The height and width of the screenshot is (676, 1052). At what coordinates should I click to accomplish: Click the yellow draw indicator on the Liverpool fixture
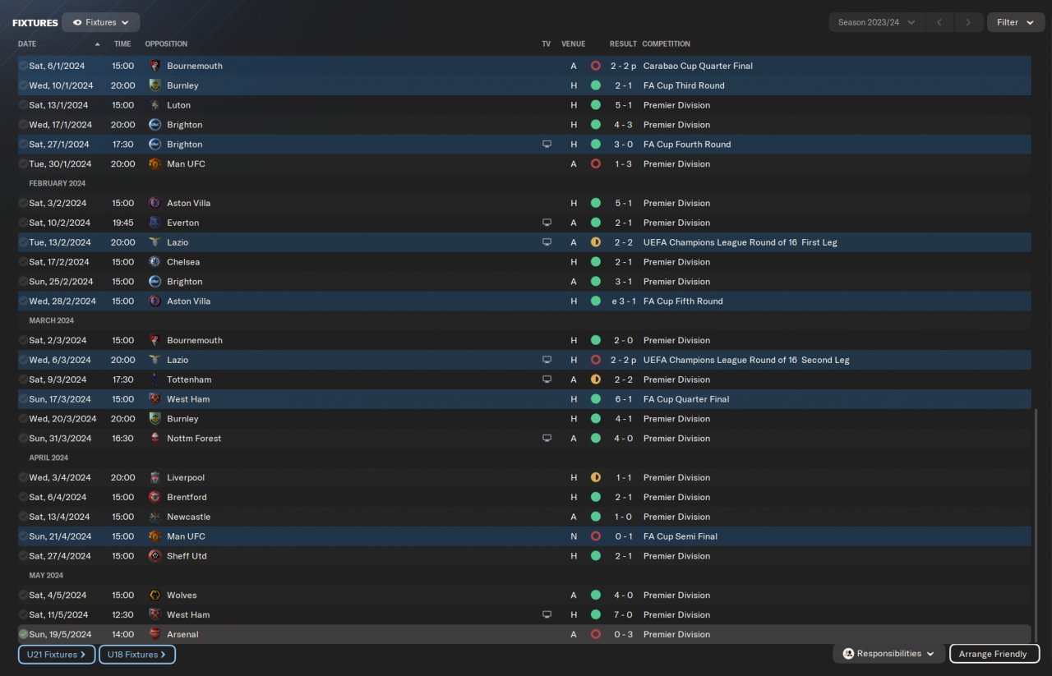pos(596,477)
